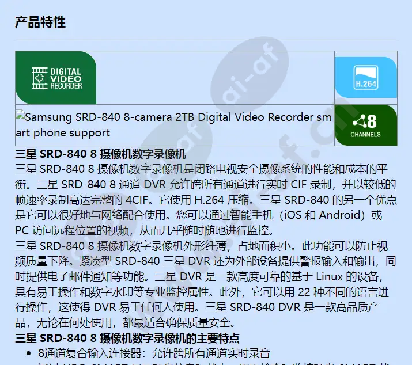The width and height of the screenshot is (412, 365).
Task: Click the broken image icon before Samsung text
Action: tap(20, 115)
